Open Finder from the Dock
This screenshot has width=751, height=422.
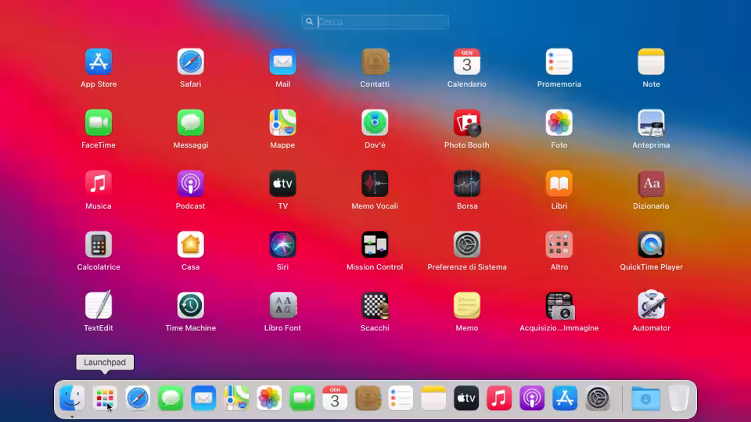tap(72, 398)
